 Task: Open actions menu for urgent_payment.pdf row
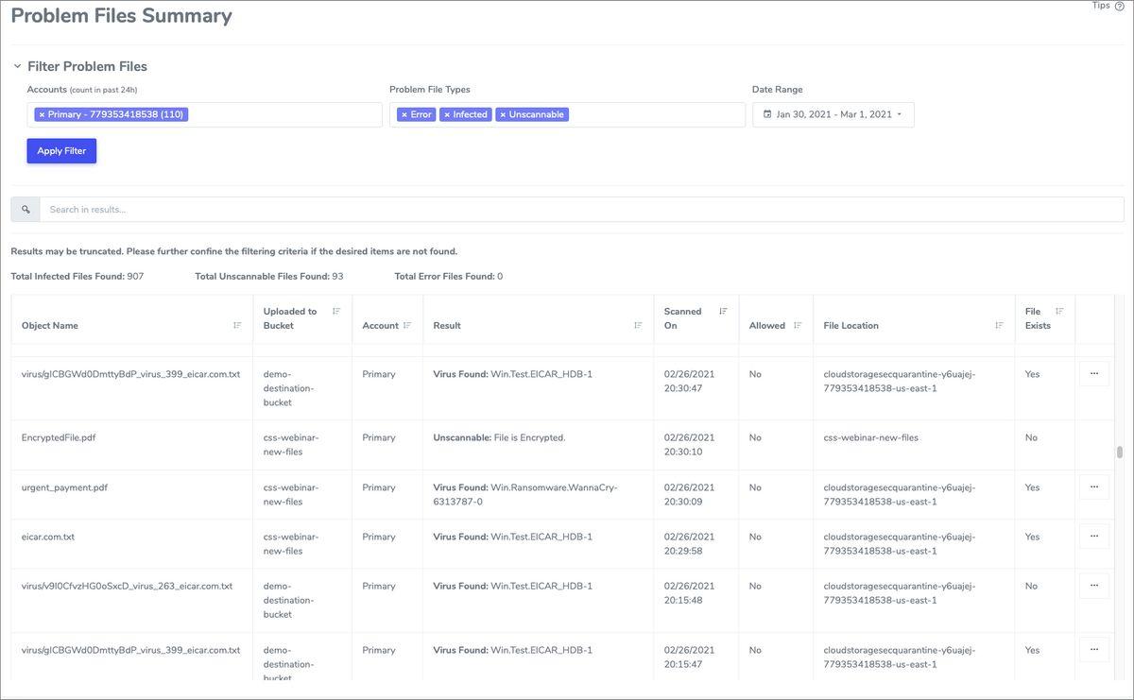(x=1094, y=487)
